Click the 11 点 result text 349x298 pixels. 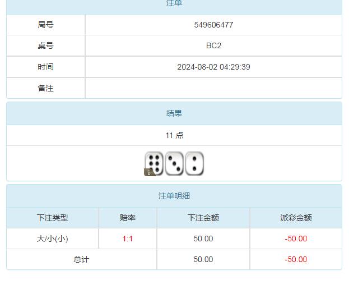174,135
